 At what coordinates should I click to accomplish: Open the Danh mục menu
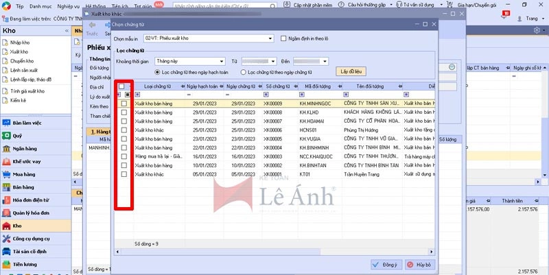[x=41, y=5]
